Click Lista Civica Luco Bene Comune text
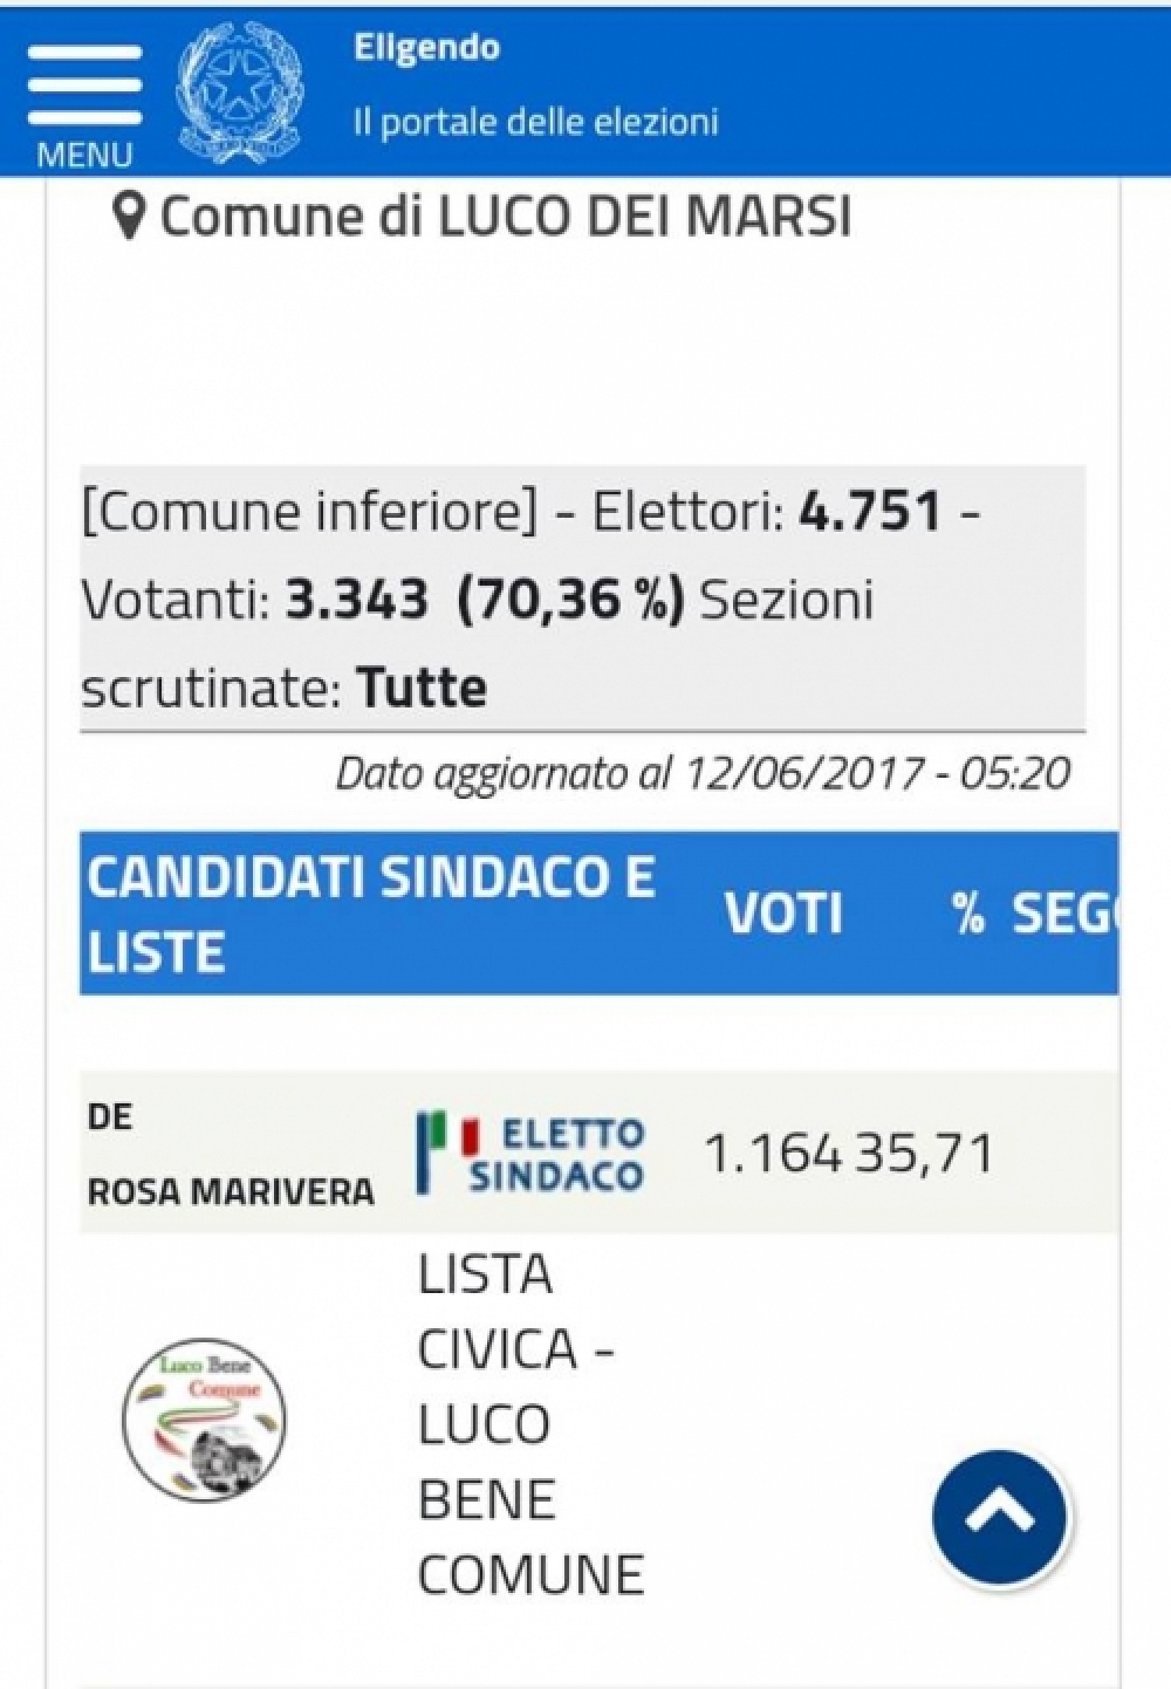This screenshot has height=1689, width=1171. pyautogui.click(x=531, y=1424)
